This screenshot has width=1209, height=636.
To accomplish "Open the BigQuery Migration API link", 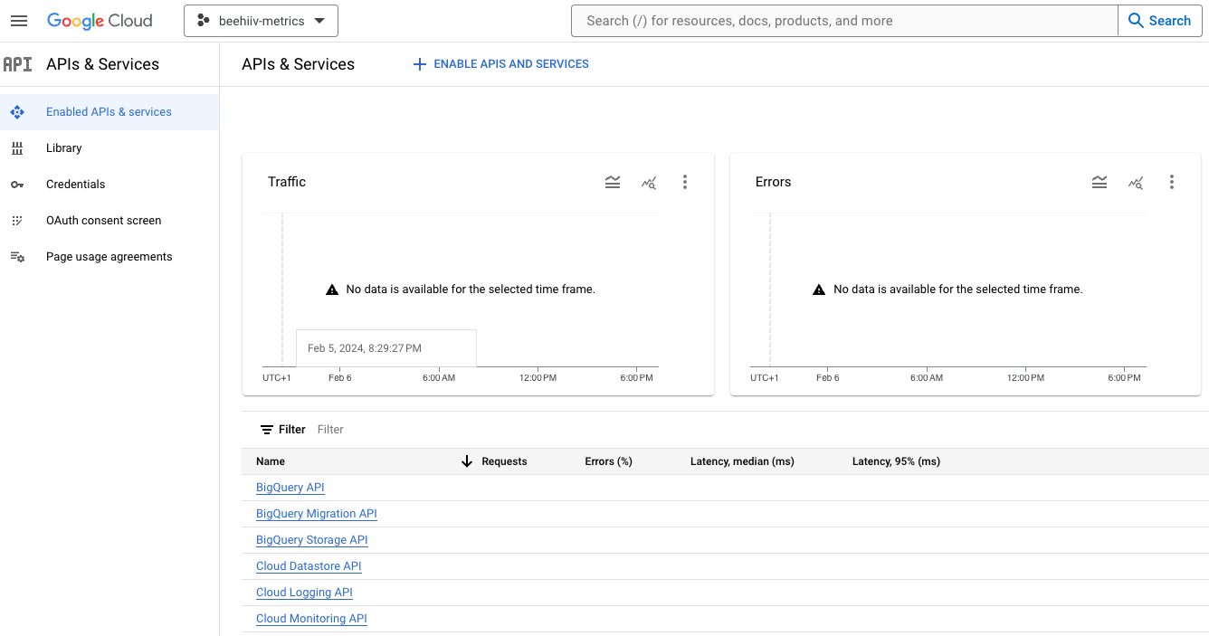I will click(x=317, y=514).
